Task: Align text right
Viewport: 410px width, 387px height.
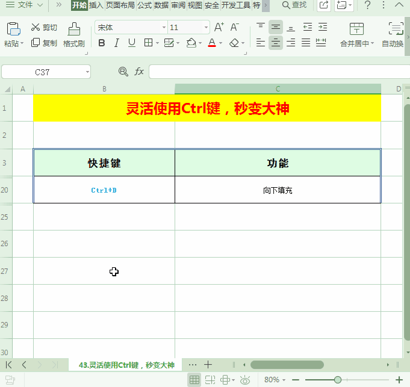Action: [291, 43]
